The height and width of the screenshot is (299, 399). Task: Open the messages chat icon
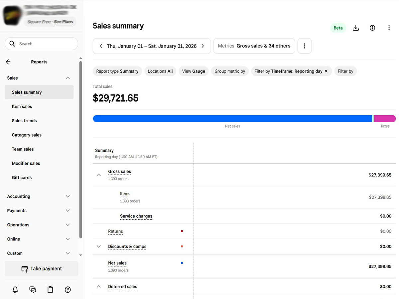(33, 290)
